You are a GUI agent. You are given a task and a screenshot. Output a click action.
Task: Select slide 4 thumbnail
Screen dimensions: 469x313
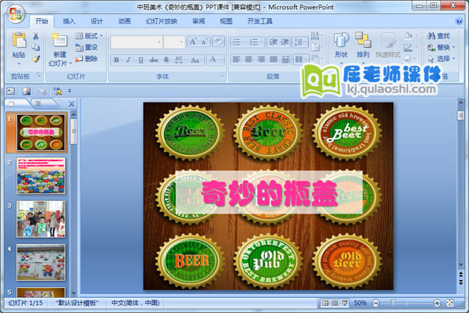[41, 263]
